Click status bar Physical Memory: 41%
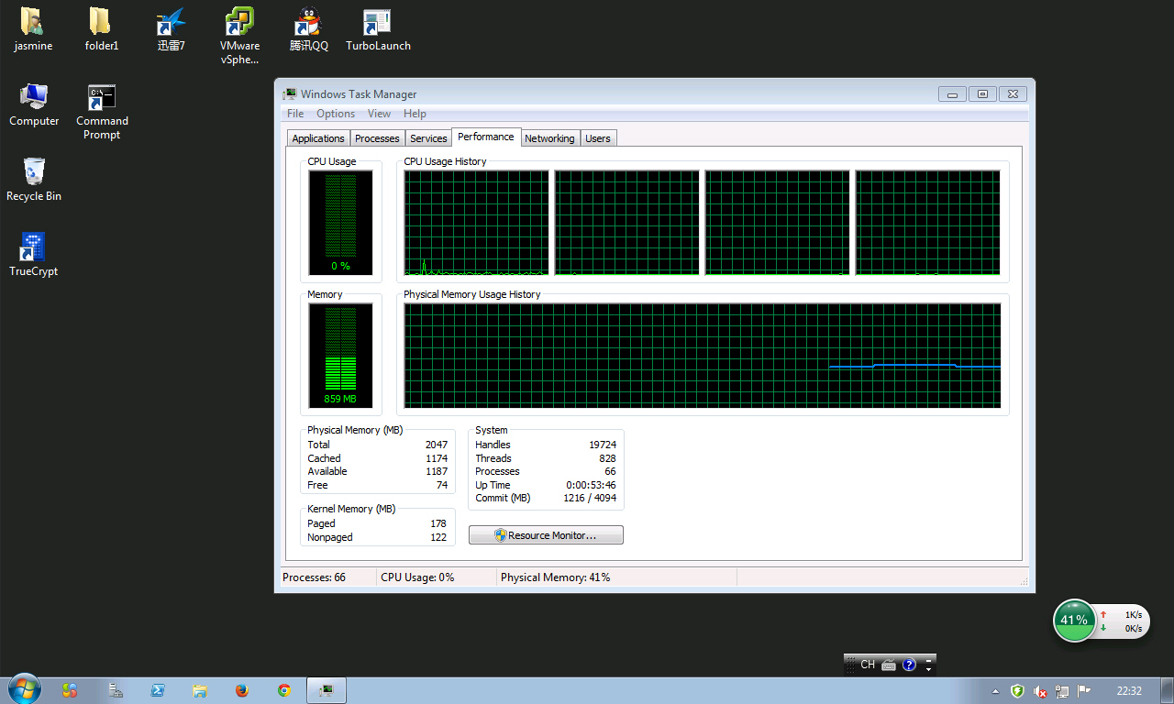 (556, 577)
